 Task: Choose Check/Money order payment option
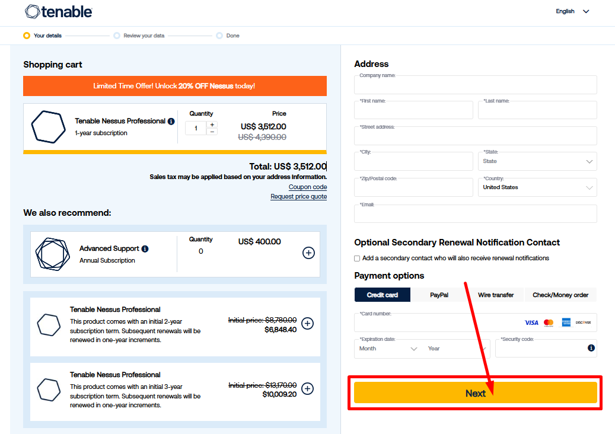point(560,295)
